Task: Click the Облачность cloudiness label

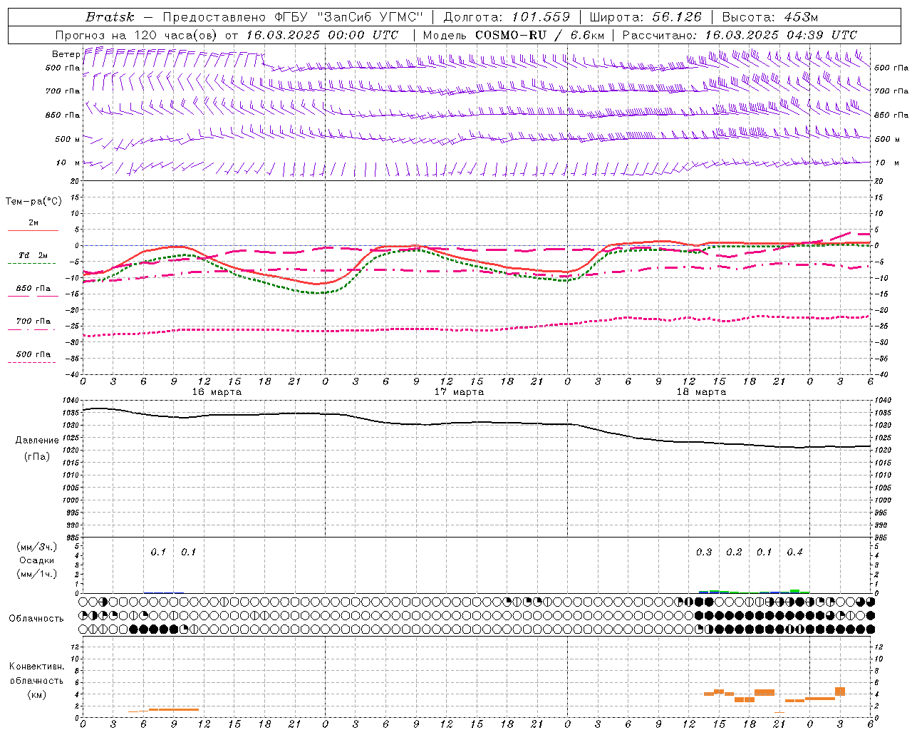Action: click(36, 618)
